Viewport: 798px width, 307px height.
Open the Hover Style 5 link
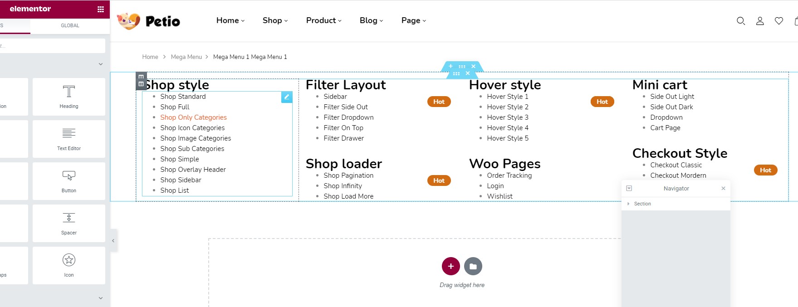[508, 138]
